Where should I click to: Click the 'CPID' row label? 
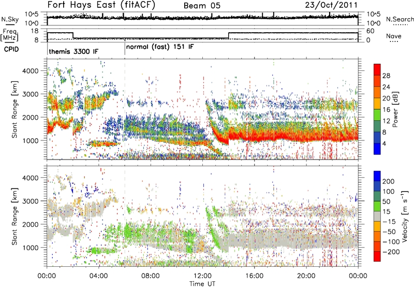(x=11, y=49)
